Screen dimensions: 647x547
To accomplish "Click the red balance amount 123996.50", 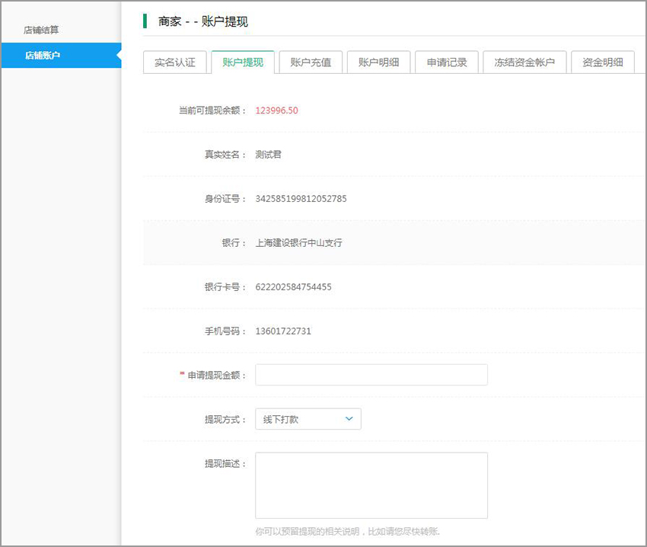I will (x=276, y=110).
